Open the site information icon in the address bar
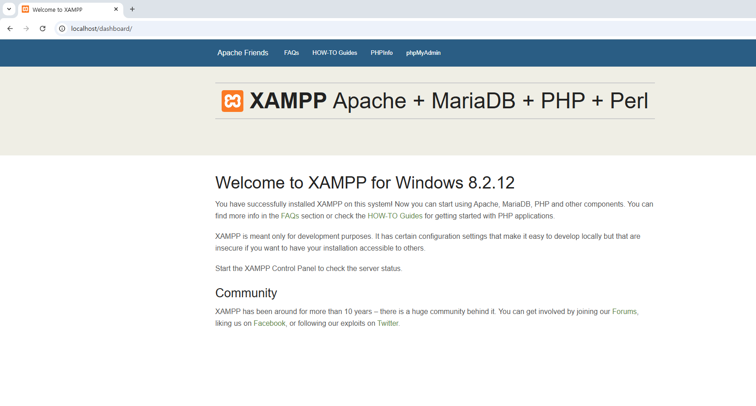This screenshot has width=756, height=406. click(62, 29)
